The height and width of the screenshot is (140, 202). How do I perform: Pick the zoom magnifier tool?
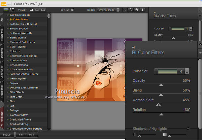pyautogui.click(x=131, y=10)
